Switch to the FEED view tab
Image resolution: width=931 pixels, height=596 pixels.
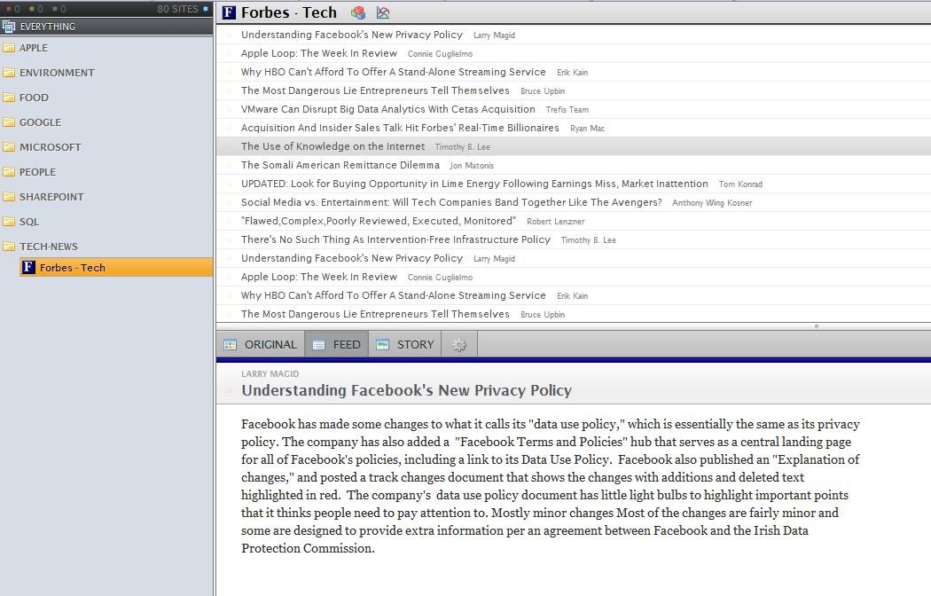337,344
